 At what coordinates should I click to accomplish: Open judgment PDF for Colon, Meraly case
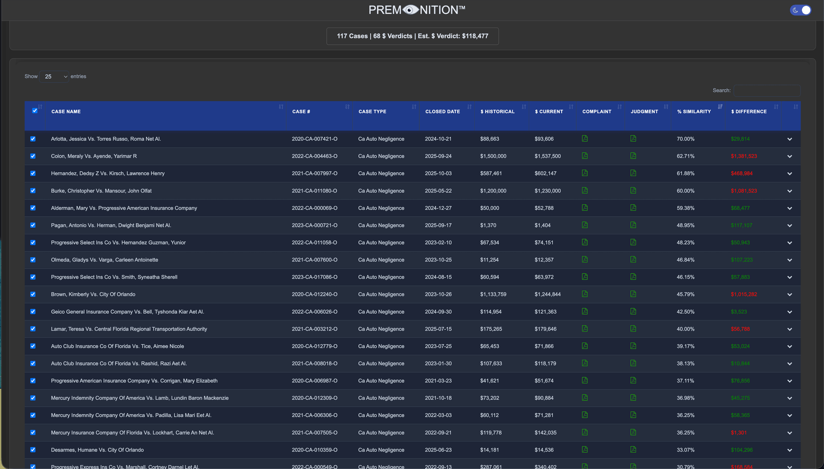633,156
